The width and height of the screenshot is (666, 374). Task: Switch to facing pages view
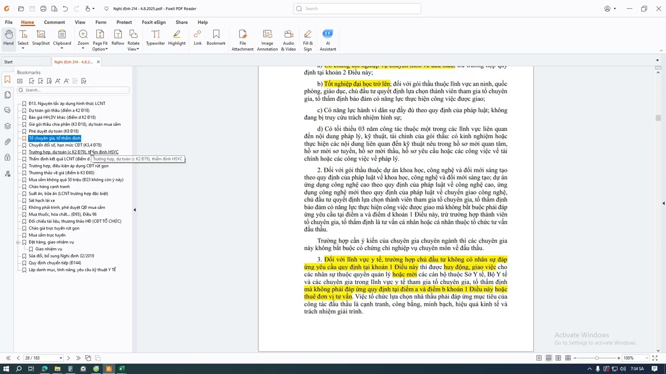tap(558, 358)
